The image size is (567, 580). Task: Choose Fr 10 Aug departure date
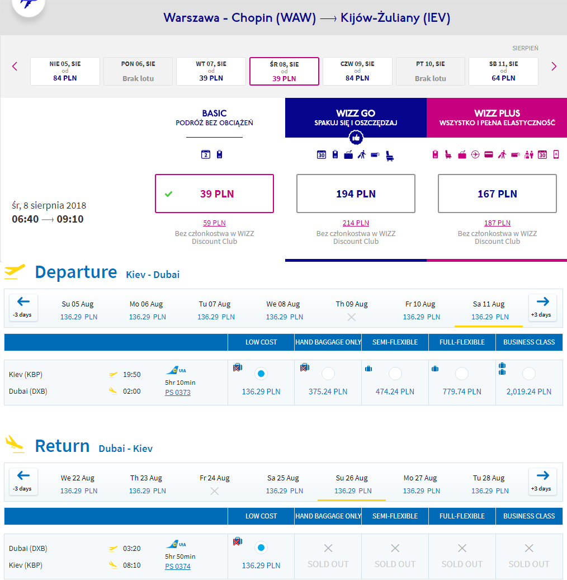click(x=420, y=310)
